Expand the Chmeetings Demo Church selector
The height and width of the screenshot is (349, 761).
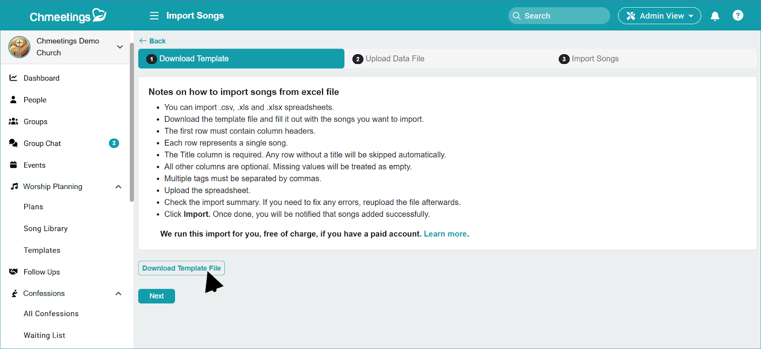click(x=120, y=47)
